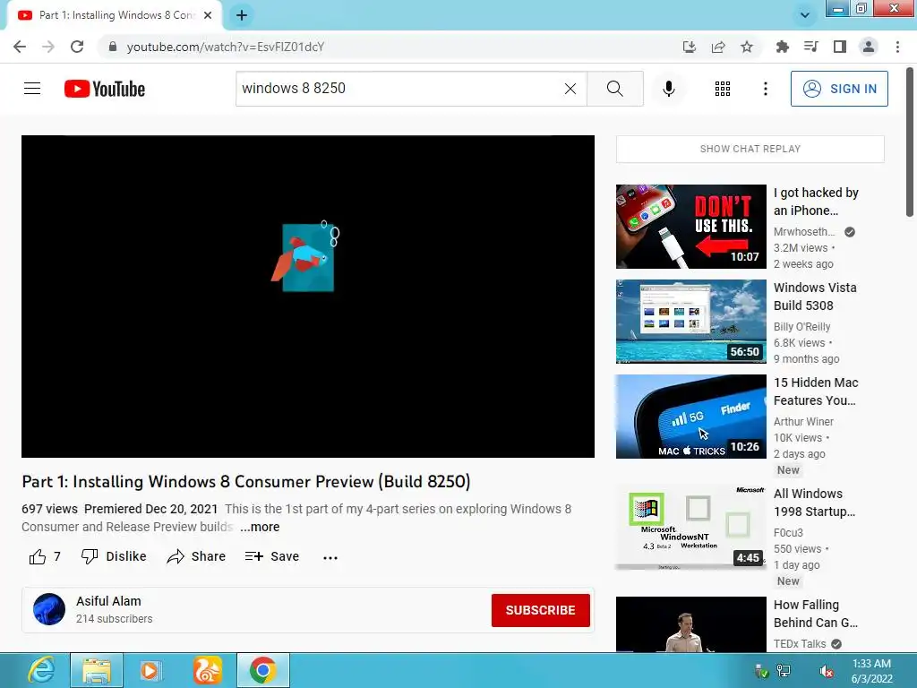Open Chrome extensions puzzle icon
Image resolution: width=917 pixels, height=688 pixels.
pyautogui.click(x=782, y=47)
